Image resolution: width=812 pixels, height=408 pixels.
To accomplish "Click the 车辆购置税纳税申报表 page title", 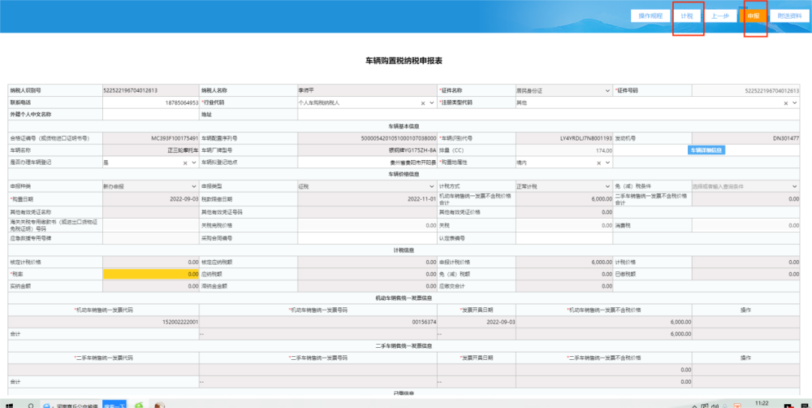I will pyautogui.click(x=404, y=61).
